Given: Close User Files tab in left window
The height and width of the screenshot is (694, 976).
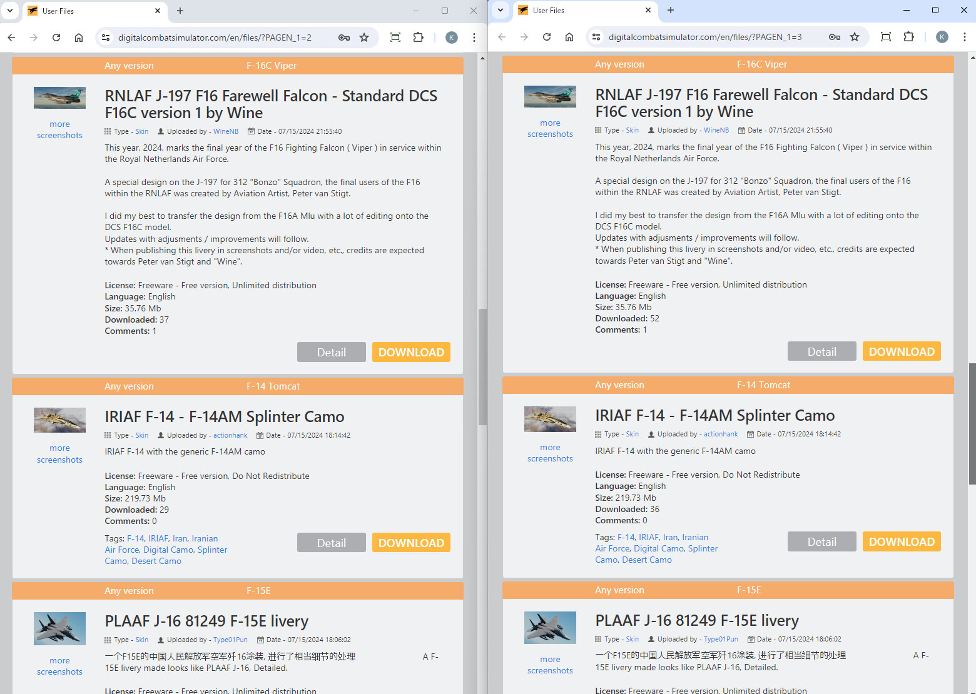Looking at the screenshot, I should tap(158, 11).
